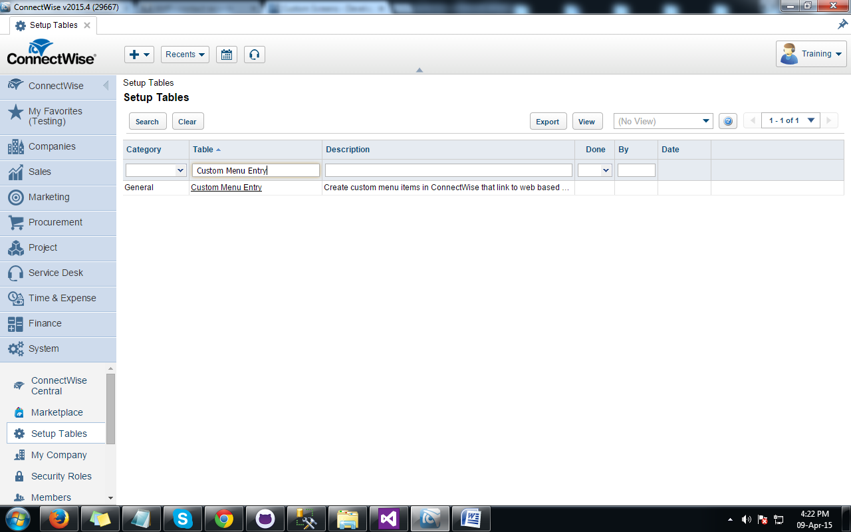Close the Setup Tables tab
The width and height of the screenshot is (851, 532).
click(x=87, y=25)
